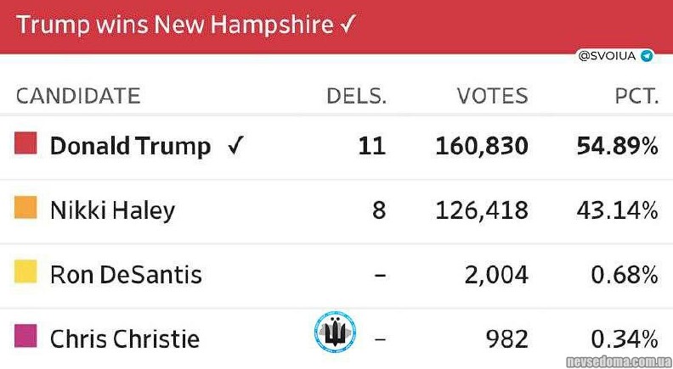
Task: Select the Chris Christie candidate name
Action: [x=125, y=339]
